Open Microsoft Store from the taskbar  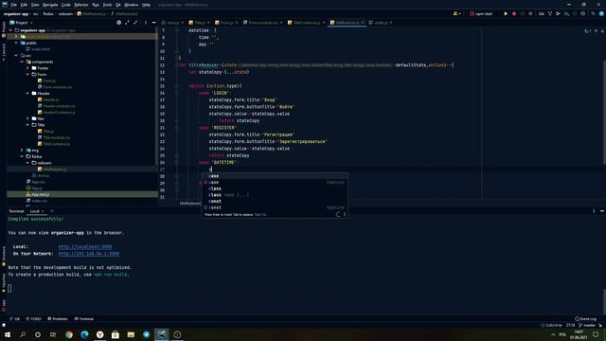116,334
